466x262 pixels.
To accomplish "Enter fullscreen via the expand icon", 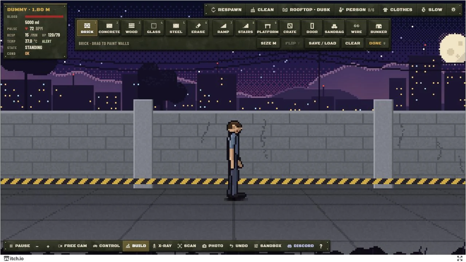I will pos(460,258).
